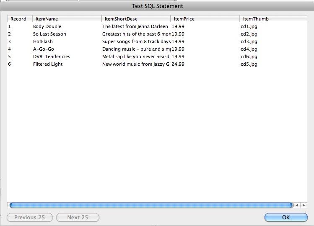Click the description 'Metal rap like you never heard'
This screenshot has width=314, height=226.
135,56
